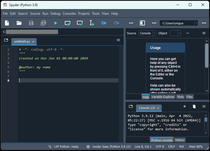Maximize the current pane
Image resolution: width=210 pixels, height=151 pixels.
[x=142, y=23]
